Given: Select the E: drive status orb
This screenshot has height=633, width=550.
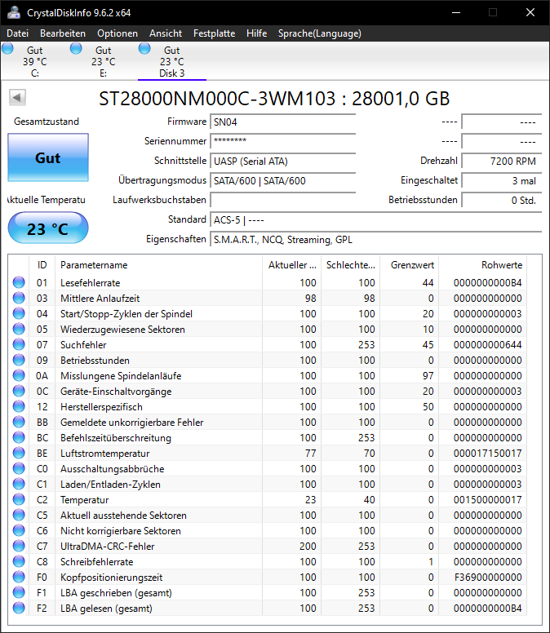Looking at the screenshot, I should click(76, 49).
